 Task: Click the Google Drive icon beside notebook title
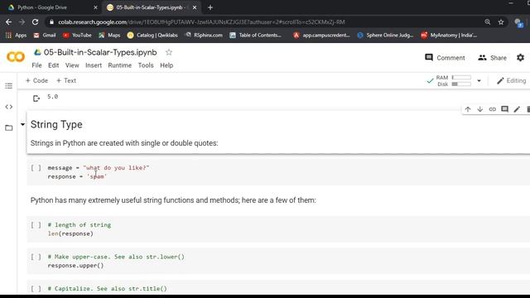click(x=37, y=52)
